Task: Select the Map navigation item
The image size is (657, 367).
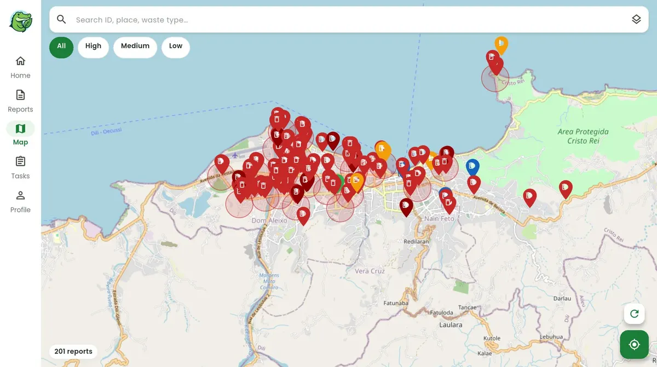Action: (x=20, y=134)
